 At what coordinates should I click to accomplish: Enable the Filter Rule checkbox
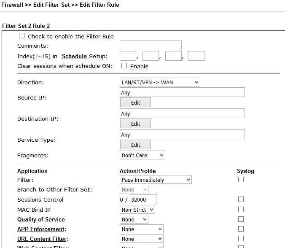(x=22, y=36)
